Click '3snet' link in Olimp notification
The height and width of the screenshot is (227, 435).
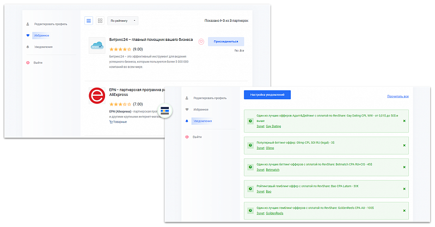coord(260,148)
